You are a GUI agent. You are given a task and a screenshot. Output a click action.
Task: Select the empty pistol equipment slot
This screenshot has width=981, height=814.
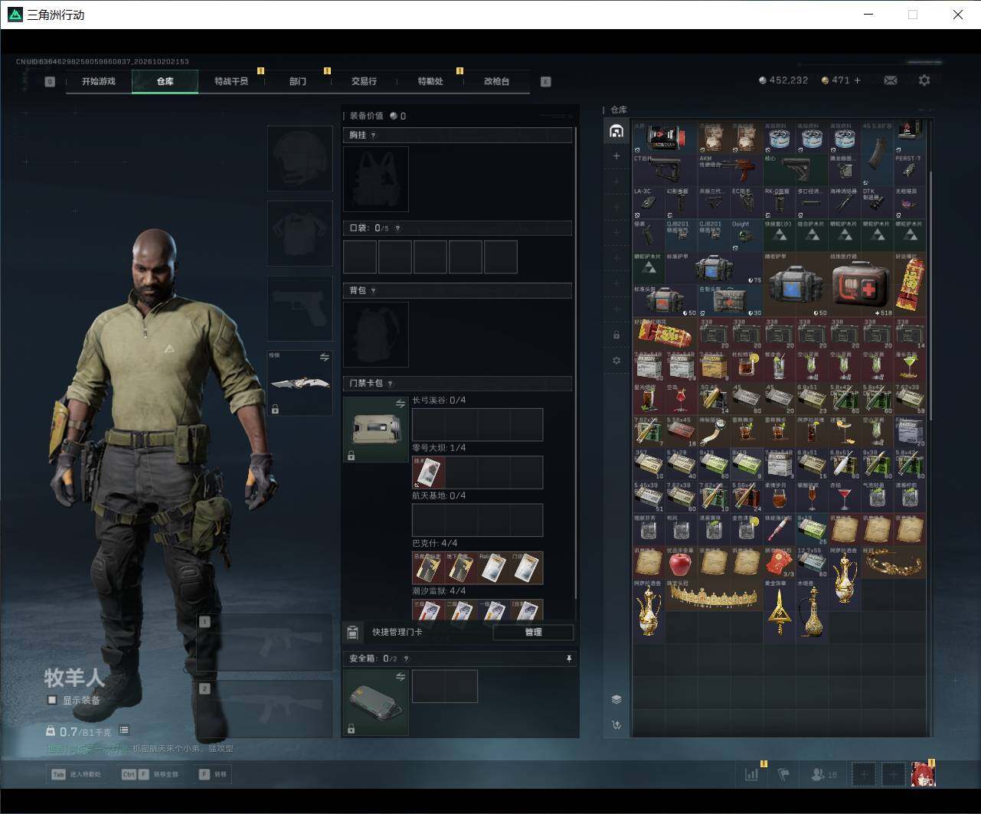pyautogui.click(x=300, y=309)
